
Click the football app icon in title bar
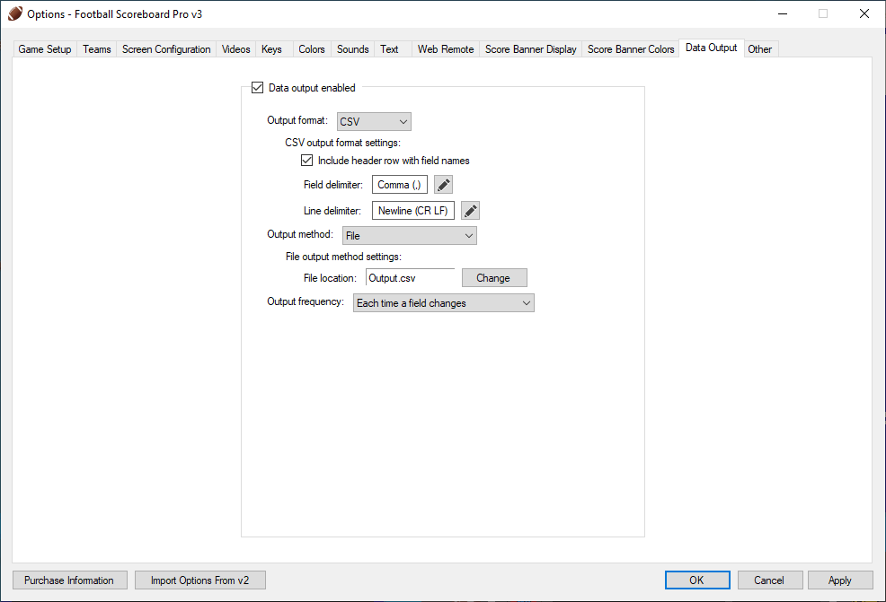point(14,13)
